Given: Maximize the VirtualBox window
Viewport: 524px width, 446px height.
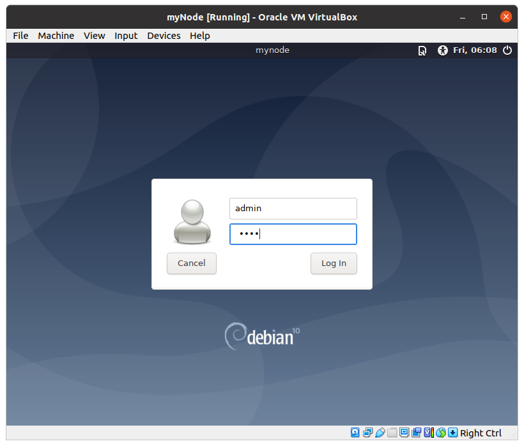Looking at the screenshot, I should click(484, 17).
